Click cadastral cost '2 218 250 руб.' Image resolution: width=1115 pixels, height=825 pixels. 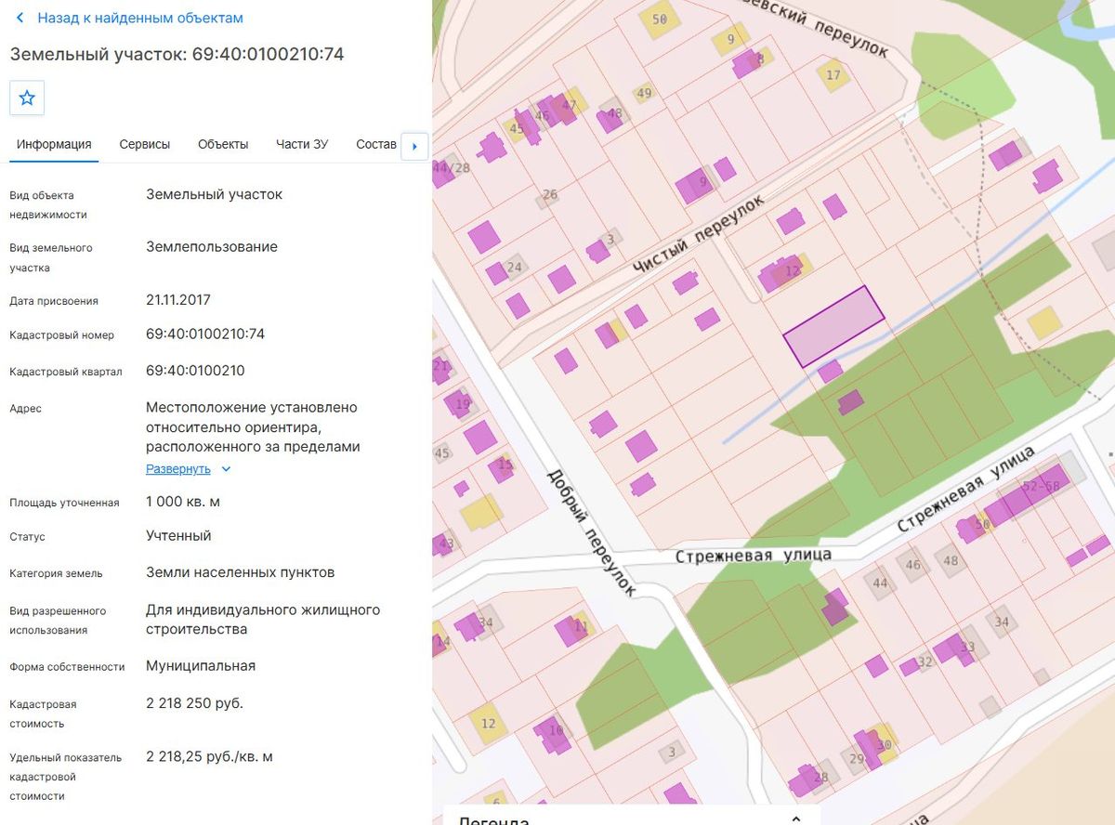coord(194,702)
